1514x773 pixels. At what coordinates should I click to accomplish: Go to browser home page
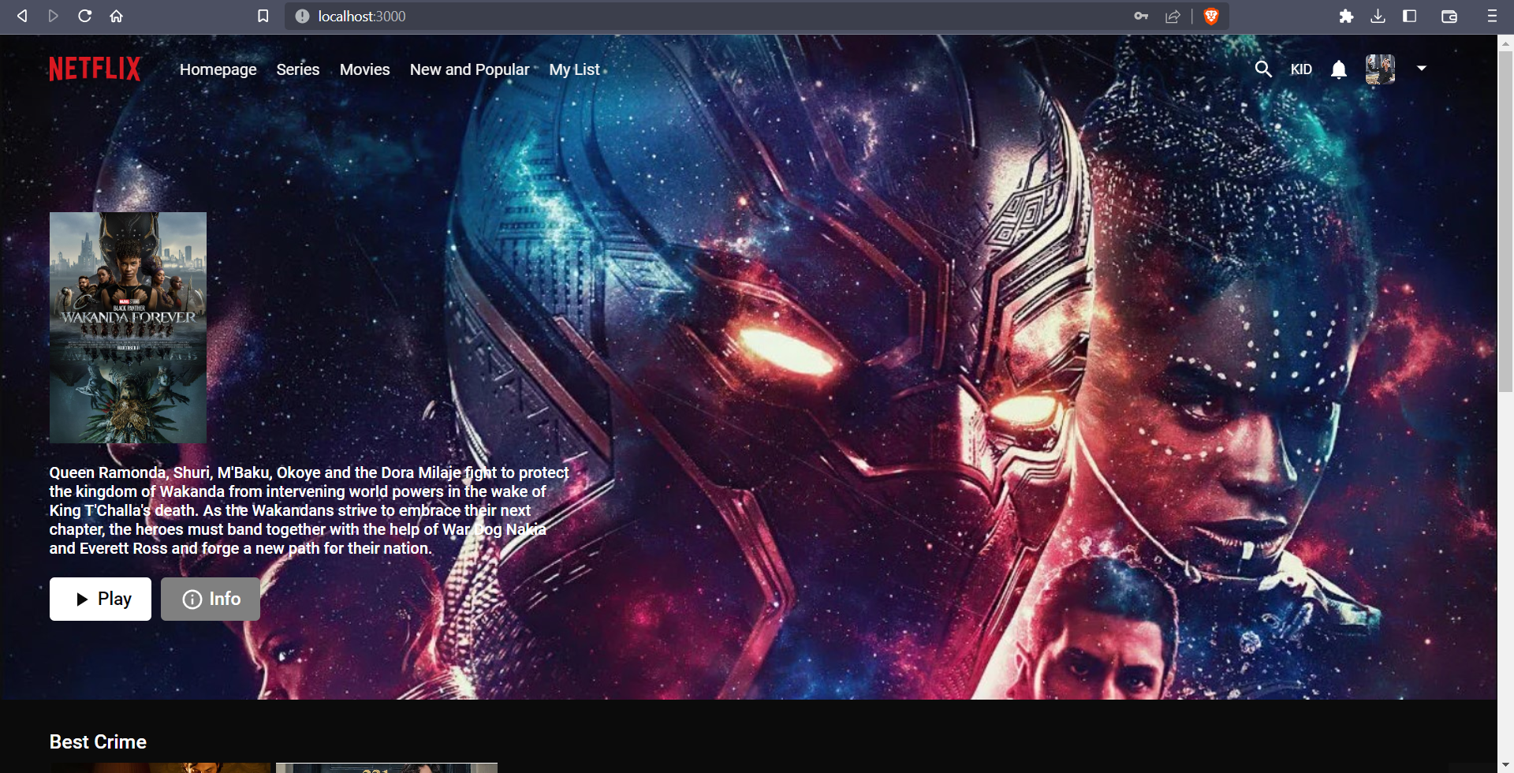(117, 16)
